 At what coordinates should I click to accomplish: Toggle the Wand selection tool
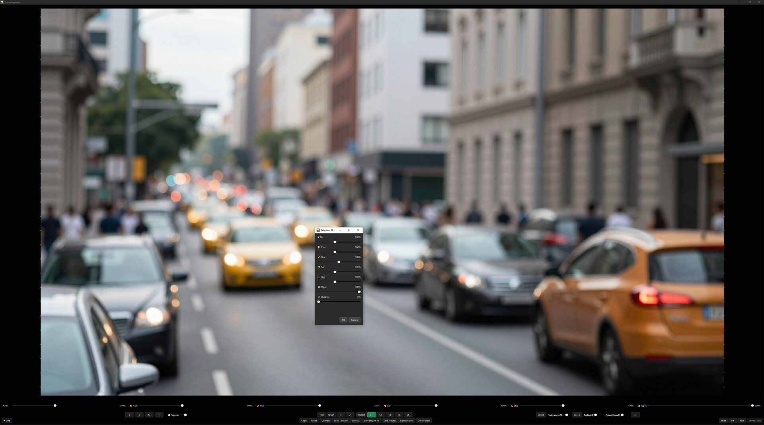pyautogui.click(x=541, y=415)
